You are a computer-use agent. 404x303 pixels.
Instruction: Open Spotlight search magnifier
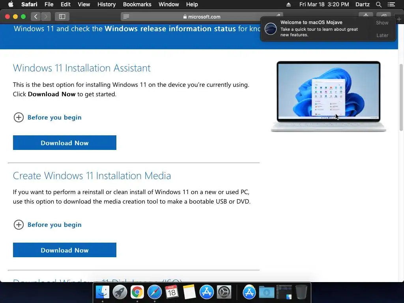click(378, 4)
